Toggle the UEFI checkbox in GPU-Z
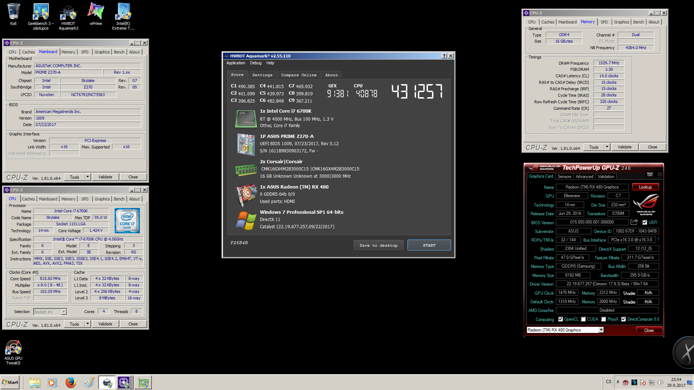 (644, 222)
